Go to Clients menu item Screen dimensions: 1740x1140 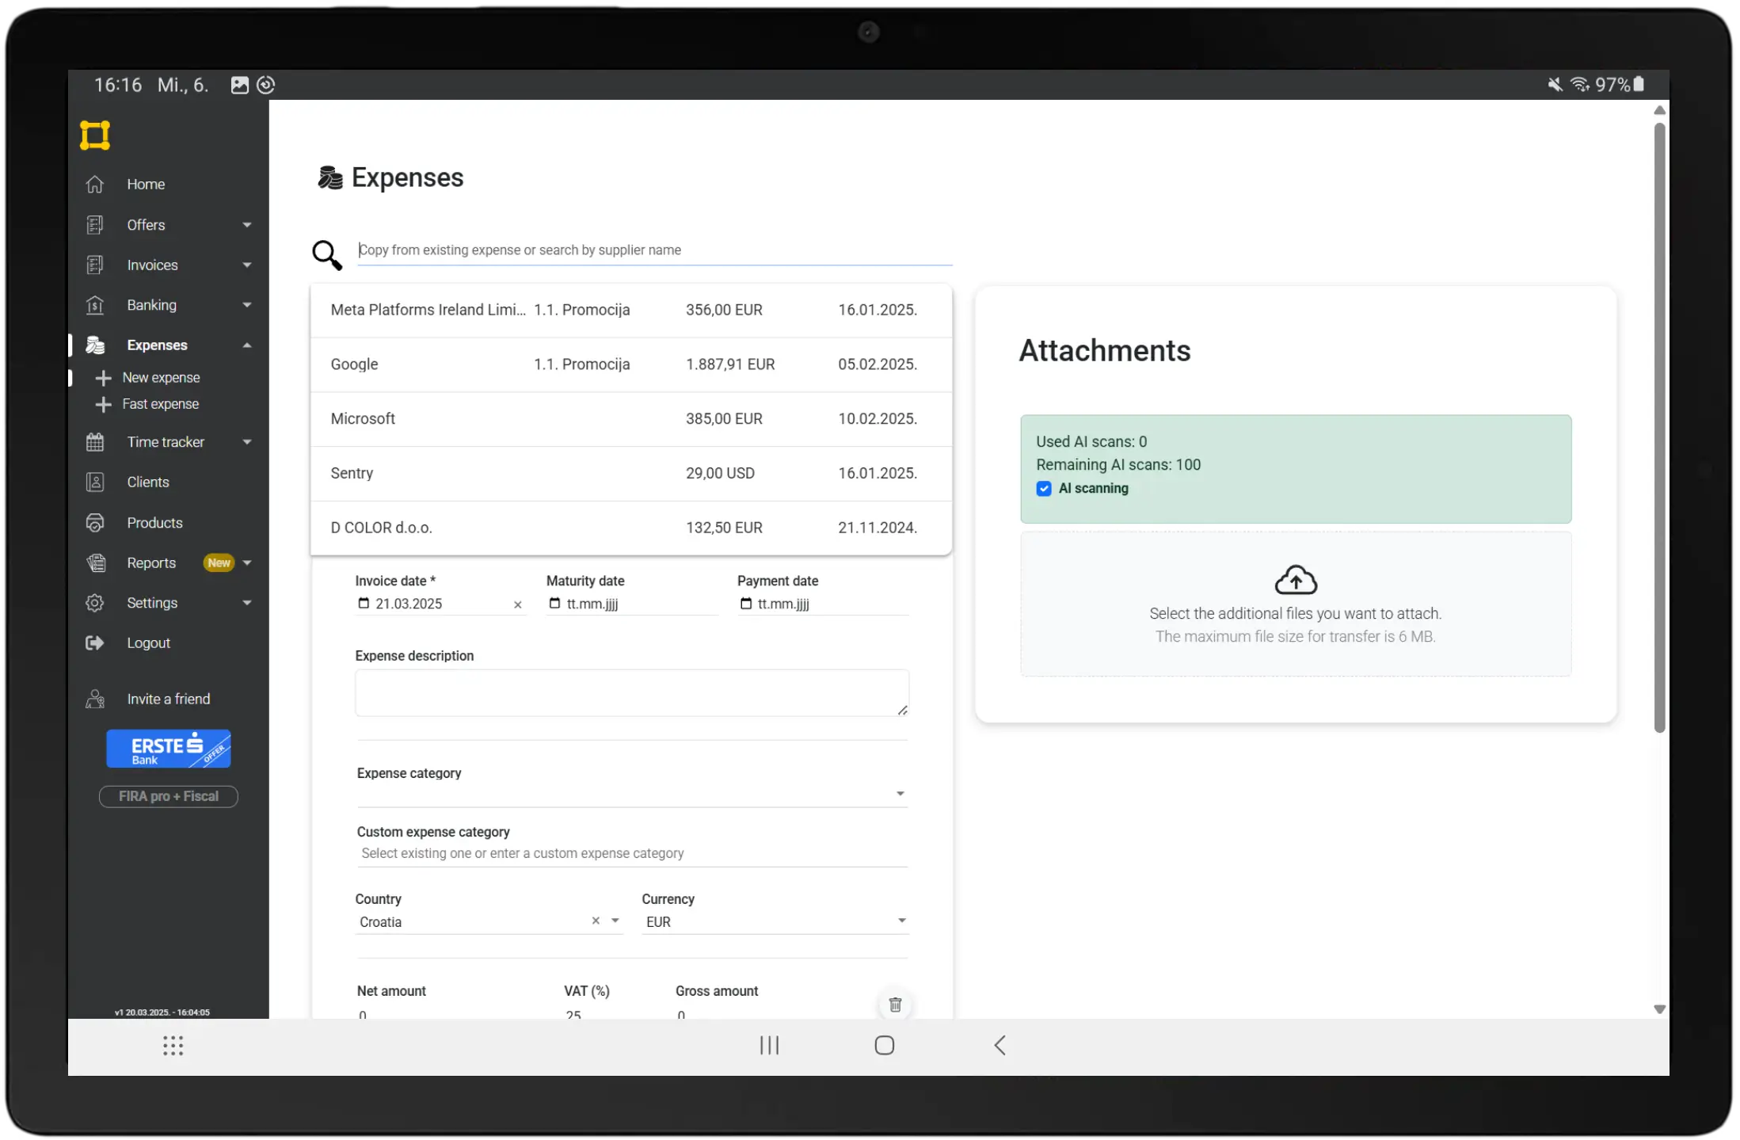(148, 482)
